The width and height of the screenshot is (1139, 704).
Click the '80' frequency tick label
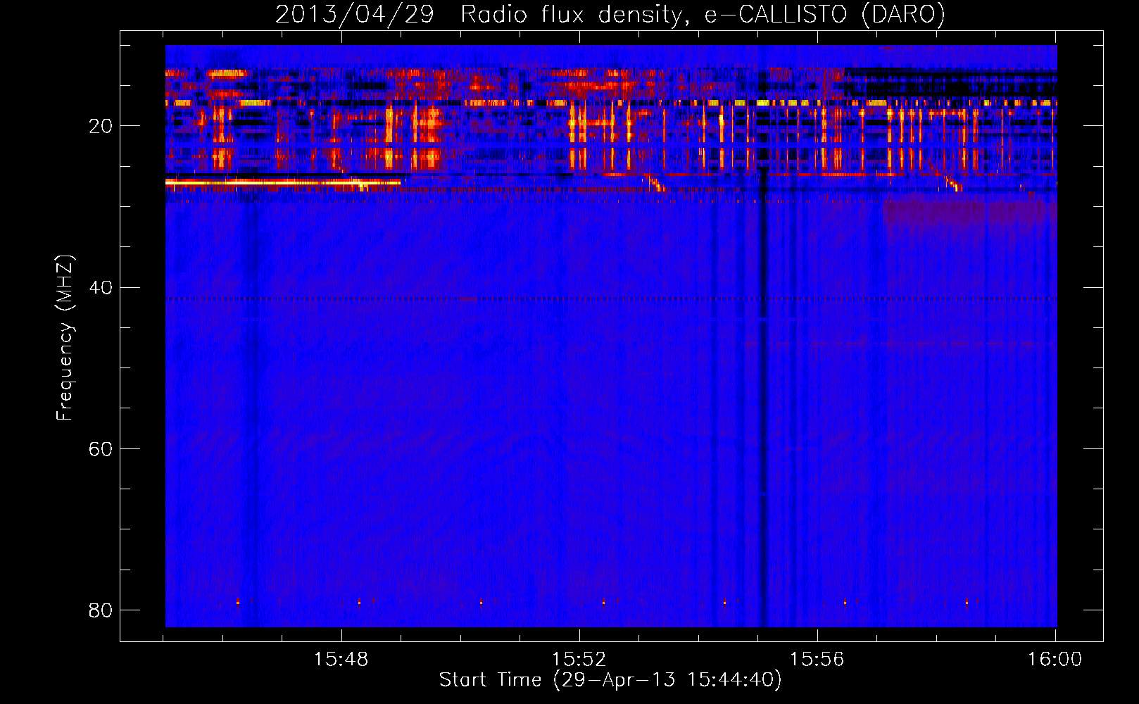pos(101,610)
